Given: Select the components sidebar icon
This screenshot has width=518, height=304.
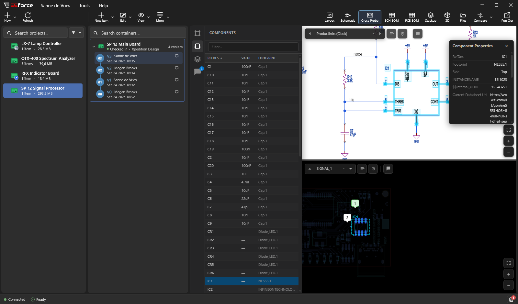Looking at the screenshot, I should (x=197, y=46).
